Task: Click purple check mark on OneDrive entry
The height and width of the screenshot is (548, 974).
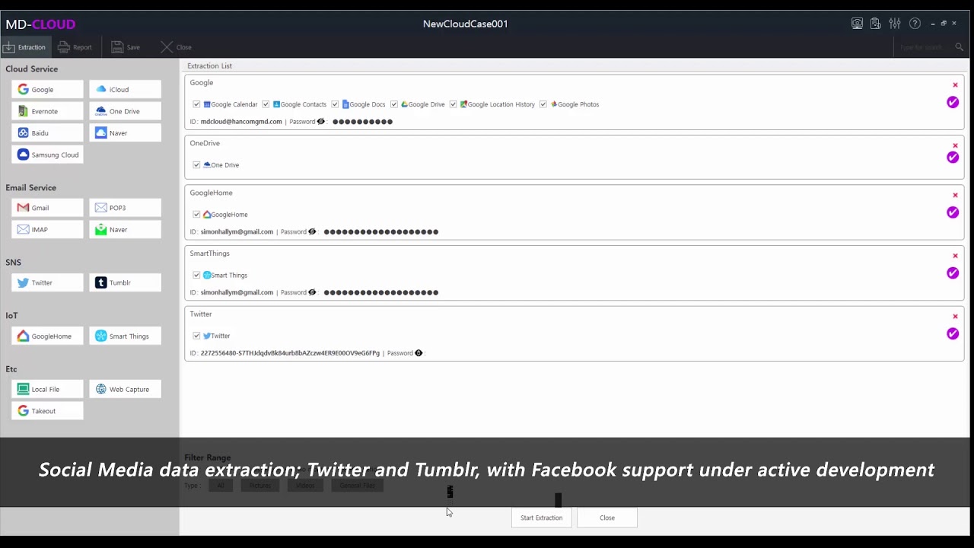Action: (953, 158)
